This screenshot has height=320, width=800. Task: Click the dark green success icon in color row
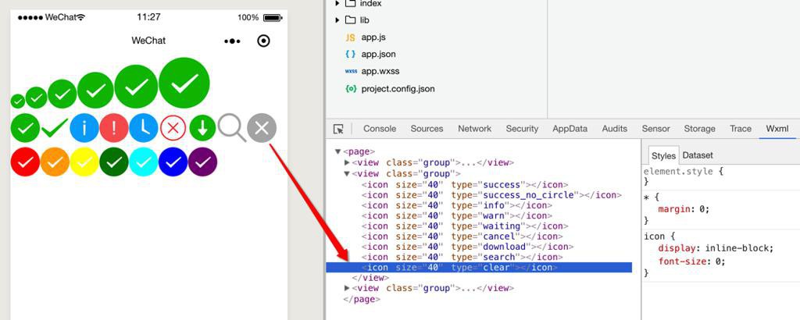114,162
